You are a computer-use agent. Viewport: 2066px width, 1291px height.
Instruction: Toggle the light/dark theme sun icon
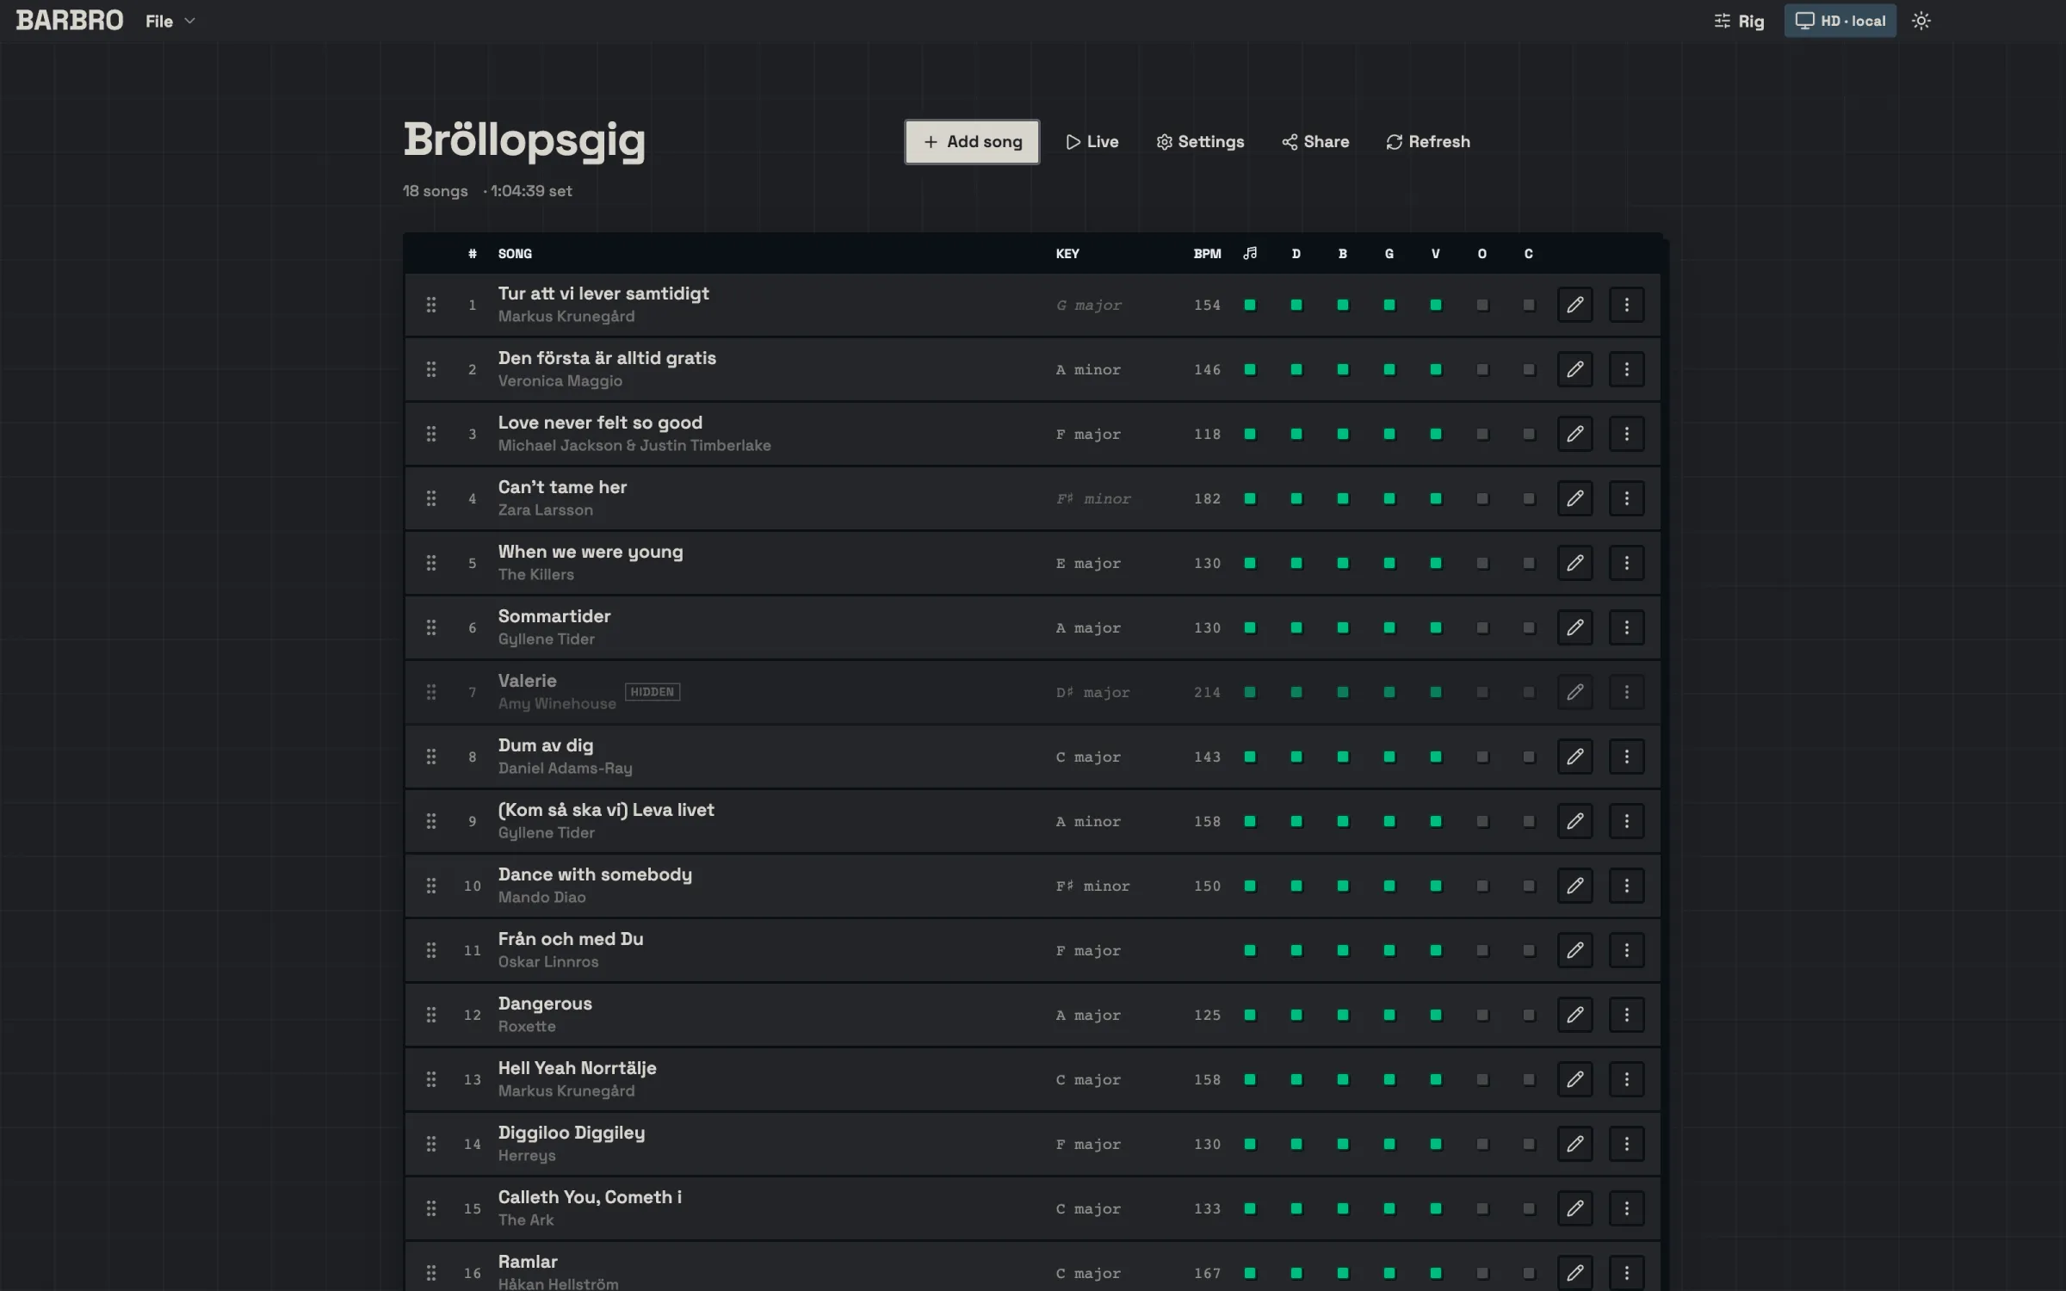coord(1921,21)
